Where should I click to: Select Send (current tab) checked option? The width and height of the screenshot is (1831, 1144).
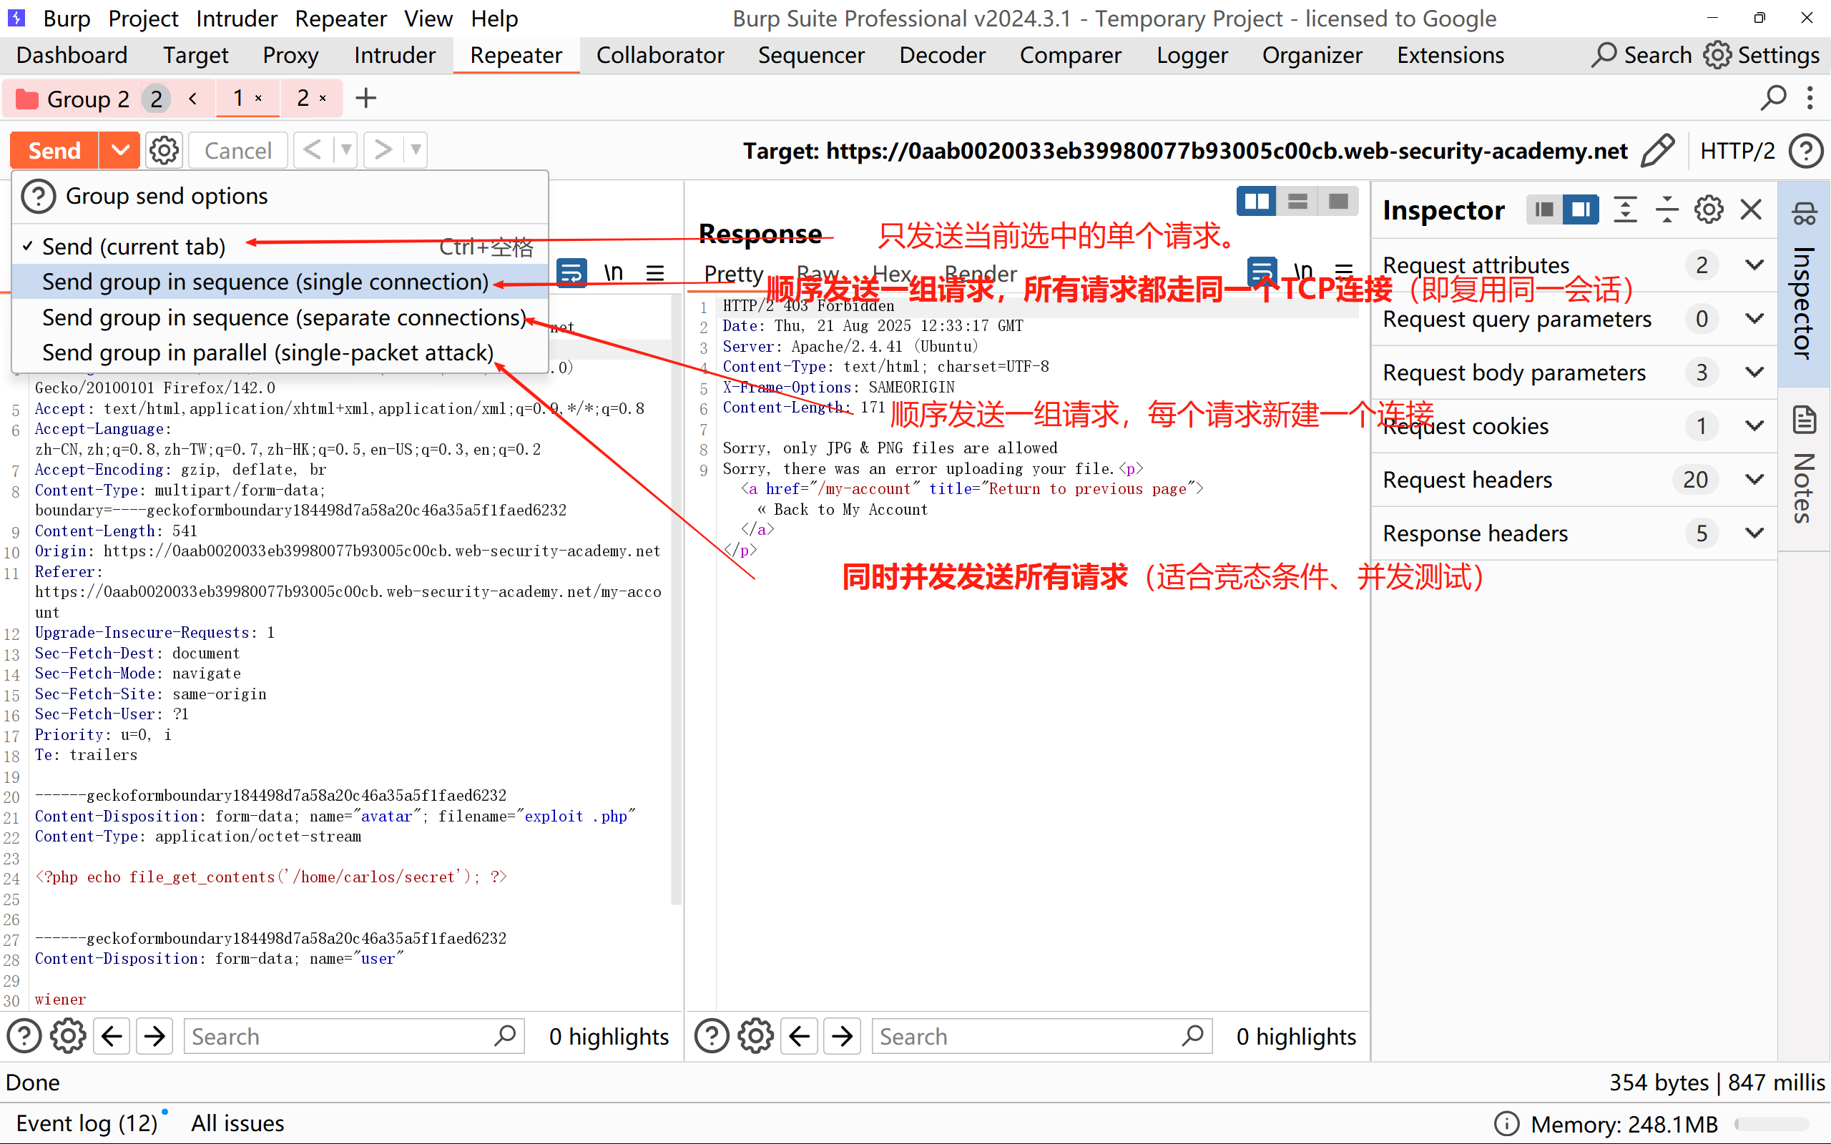pyautogui.click(x=134, y=247)
